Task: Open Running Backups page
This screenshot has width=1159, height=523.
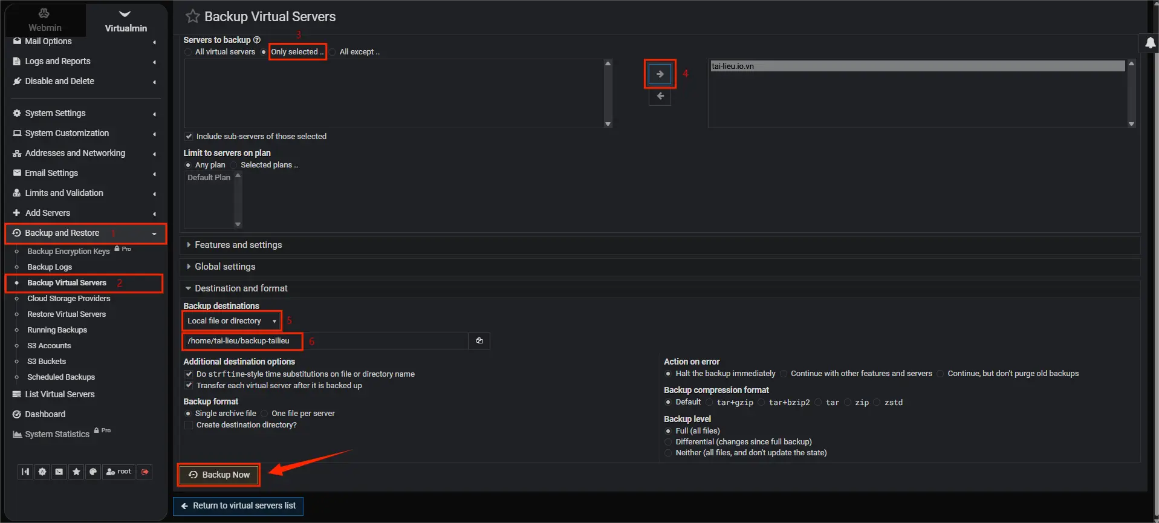Action: coord(57,330)
